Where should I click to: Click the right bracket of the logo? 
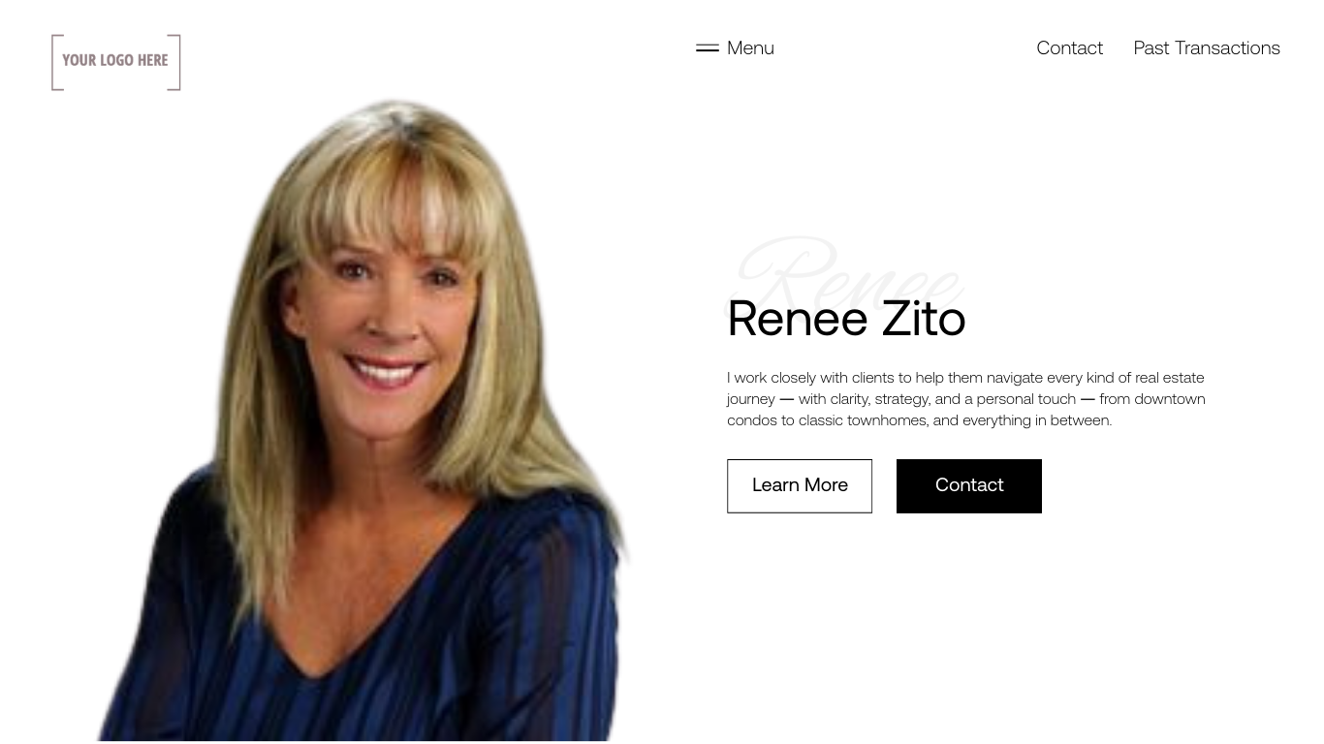(x=174, y=62)
